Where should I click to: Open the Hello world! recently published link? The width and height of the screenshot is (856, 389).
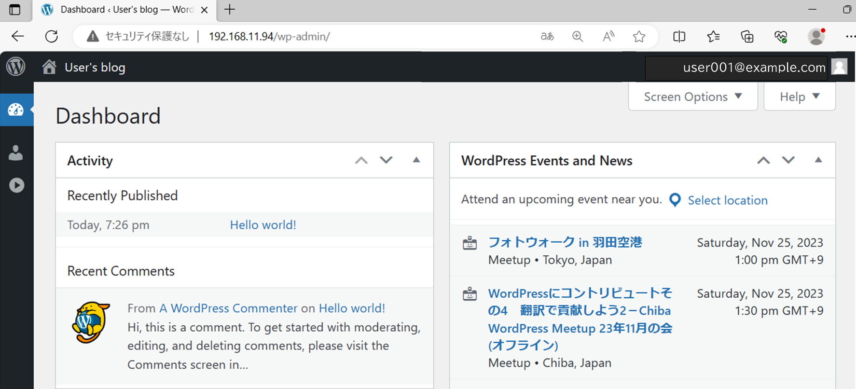pyautogui.click(x=263, y=225)
